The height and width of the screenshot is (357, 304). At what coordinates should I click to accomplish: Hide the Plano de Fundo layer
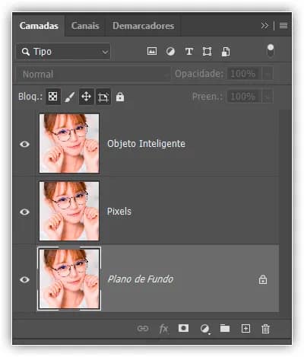pyautogui.click(x=24, y=279)
